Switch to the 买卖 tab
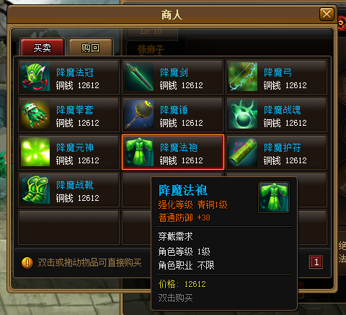This screenshot has height=315, width=346. coord(43,48)
